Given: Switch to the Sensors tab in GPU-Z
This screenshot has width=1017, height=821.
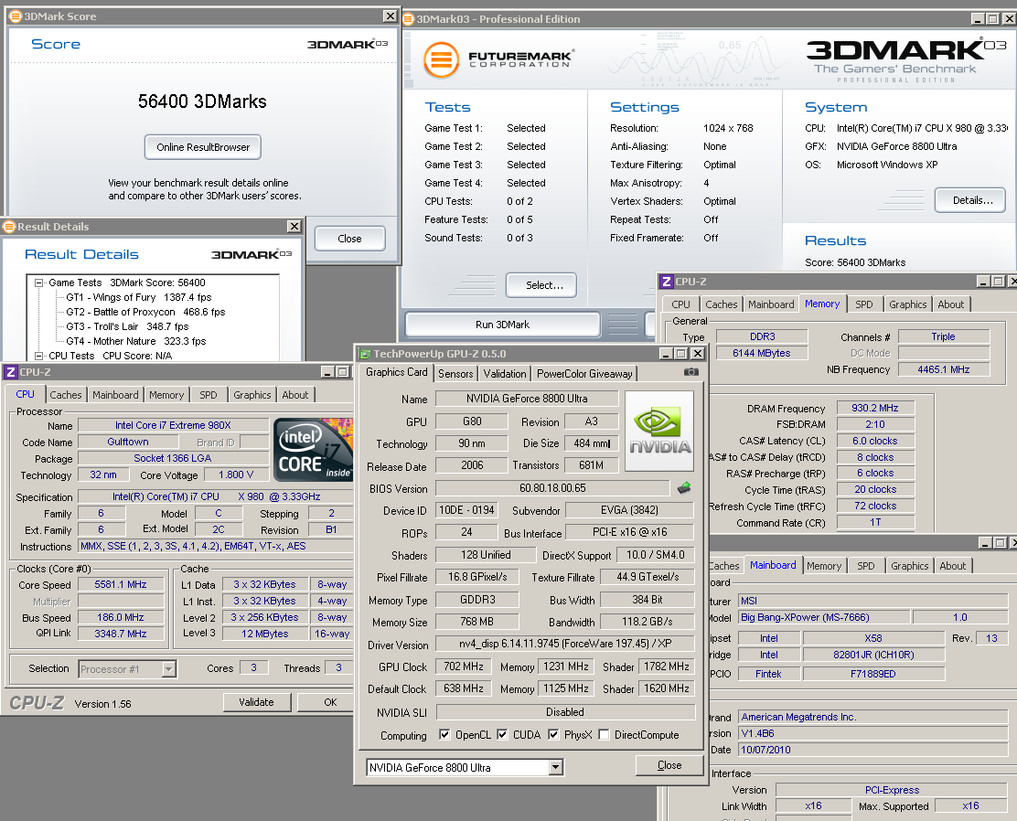Looking at the screenshot, I should coord(455,374).
